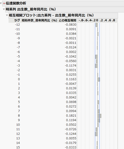Select the value 0.0042 at lag 4
Image resolution: width=124 pixels, height=149 pixels.
71,97
